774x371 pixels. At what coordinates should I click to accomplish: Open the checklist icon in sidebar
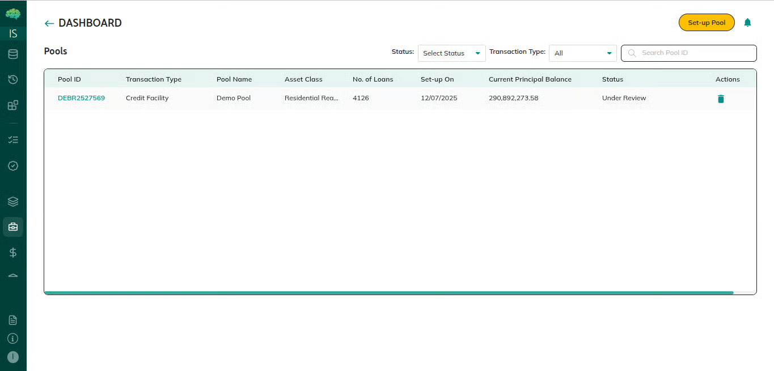tap(12, 139)
